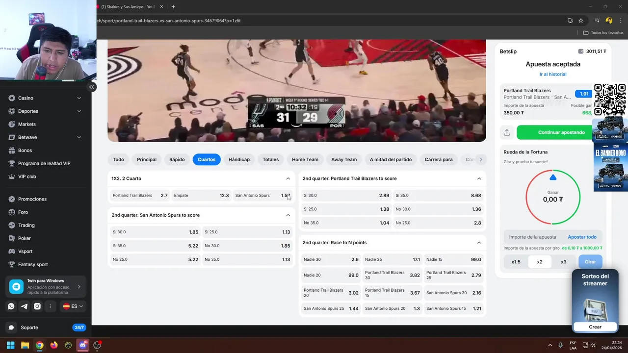Open a new browser tab
The width and height of the screenshot is (628, 353).
click(x=173, y=6)
